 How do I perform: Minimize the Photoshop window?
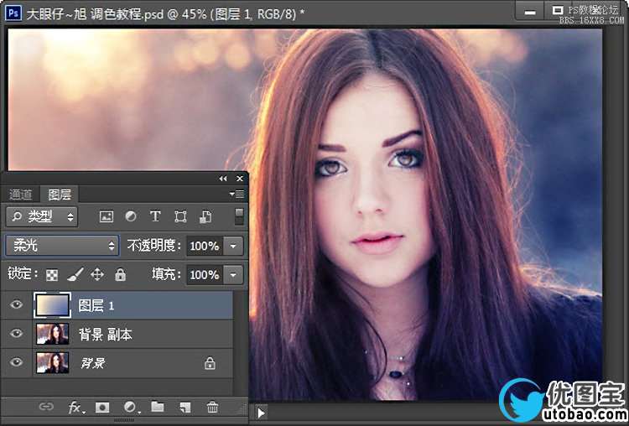530,13
